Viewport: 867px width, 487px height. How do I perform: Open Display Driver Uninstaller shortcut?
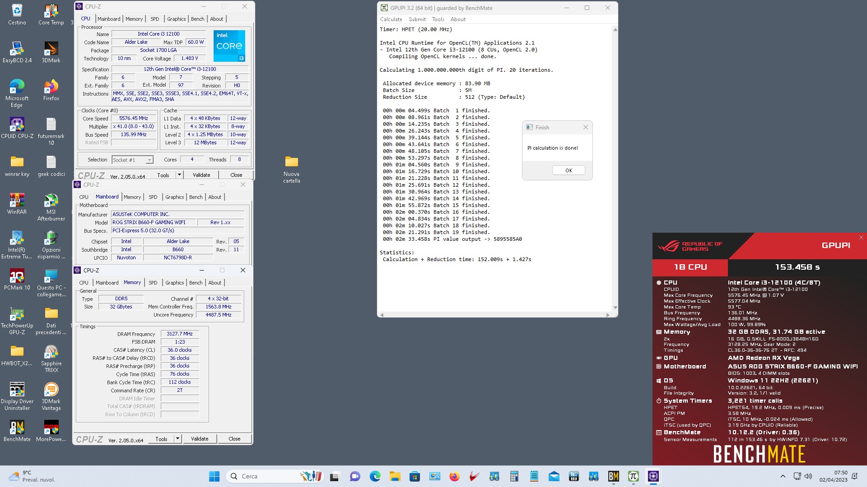point(17,396)
